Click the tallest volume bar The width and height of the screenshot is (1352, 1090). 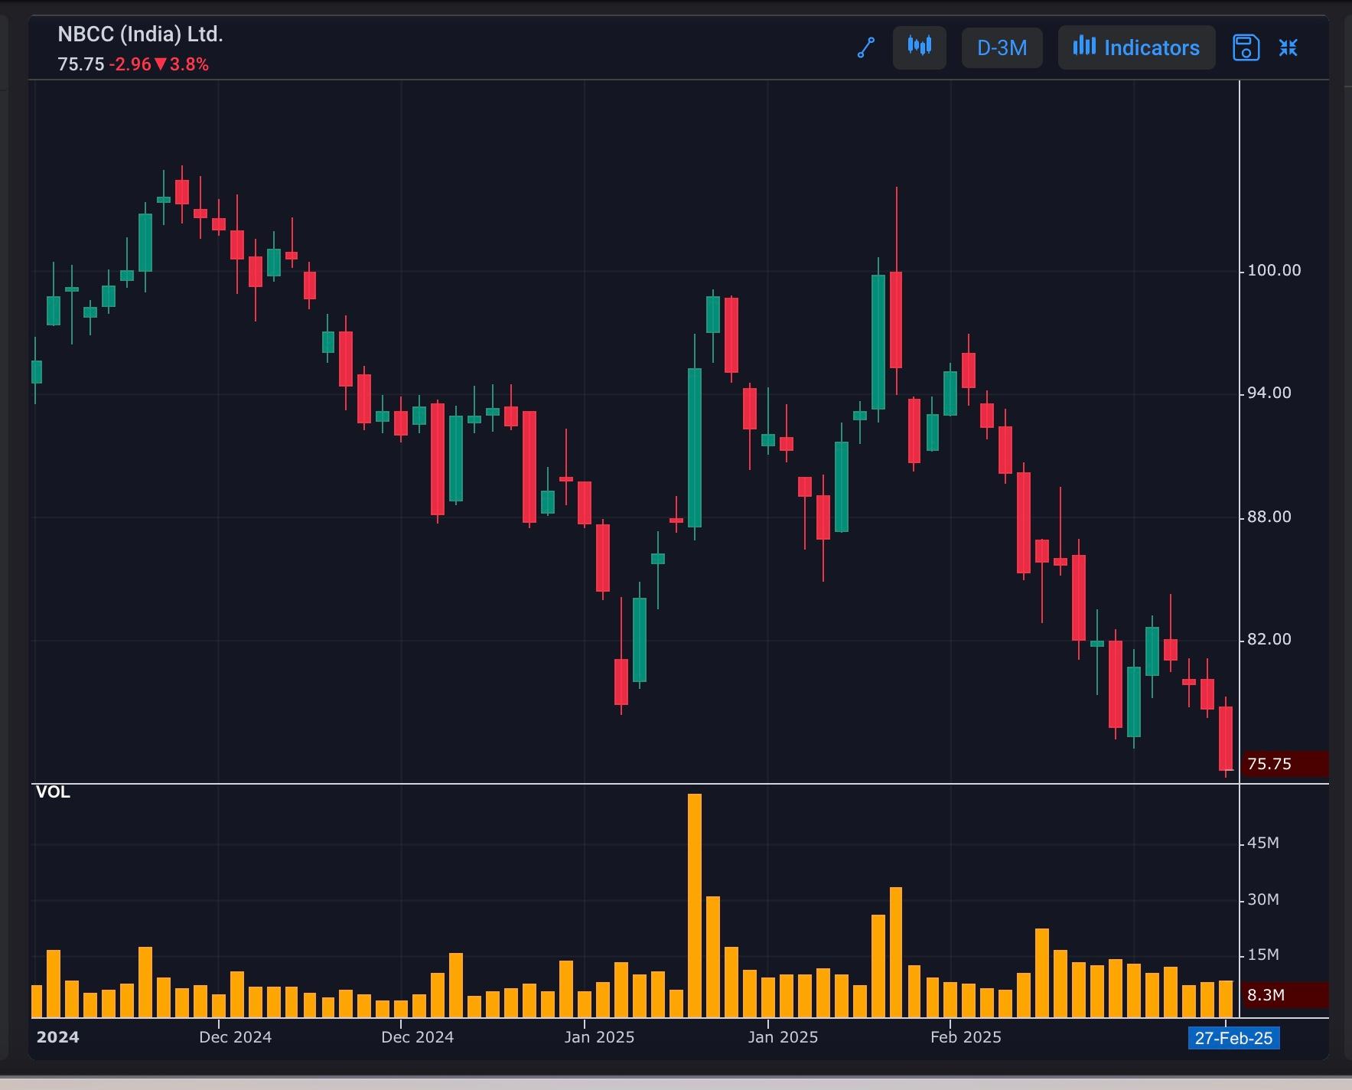click(x=695, y=906)
